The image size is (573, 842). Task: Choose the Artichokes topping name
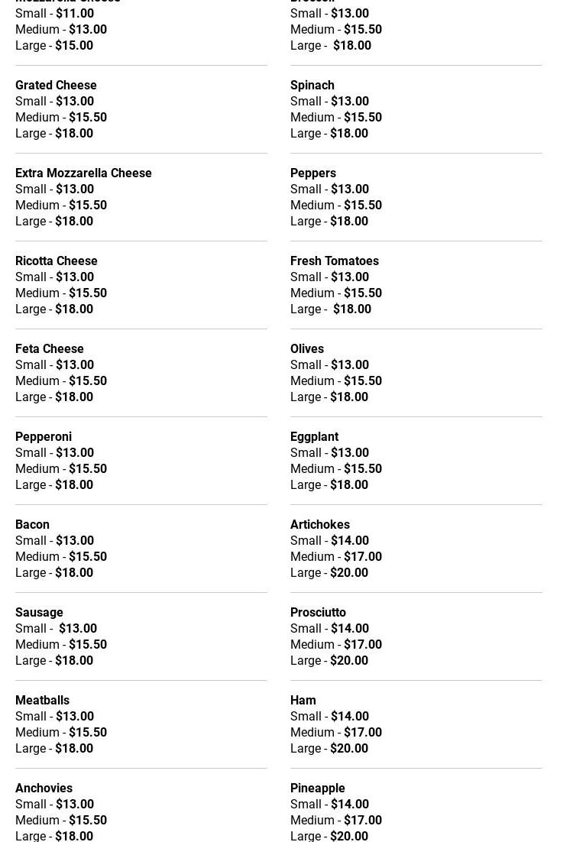pyautogui.click(x=319, y=524)
